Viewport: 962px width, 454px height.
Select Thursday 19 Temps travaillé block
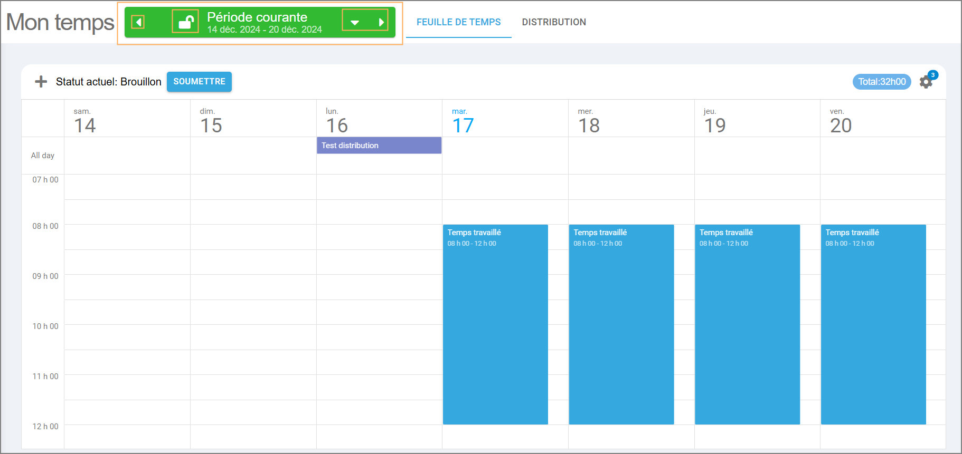click(747, 324)
